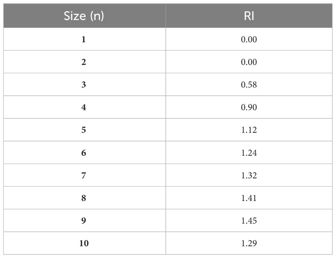Select the size cell showing 6
This screenshot has height=258, width=336.
pos(84,153)
